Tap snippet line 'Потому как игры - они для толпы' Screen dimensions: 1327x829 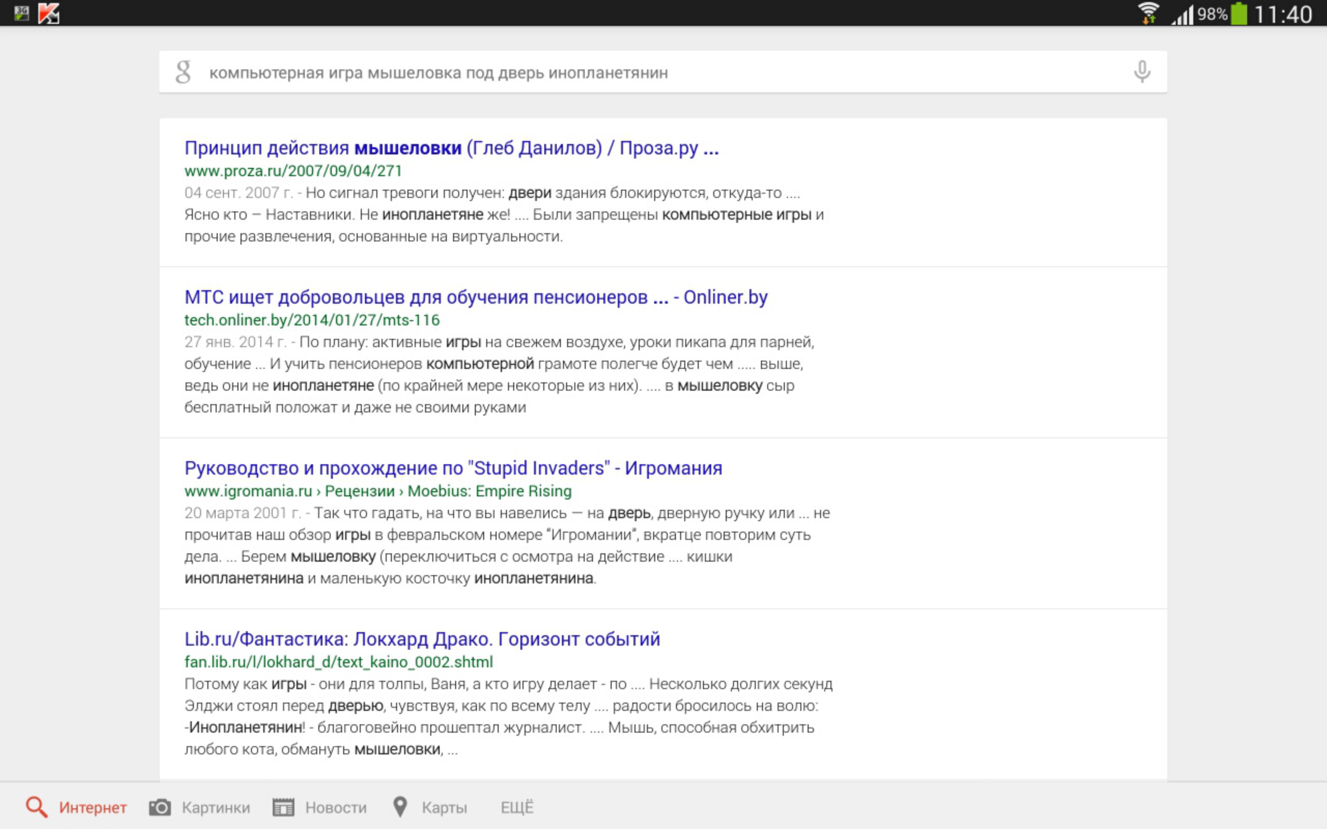[x=509, y=684]
